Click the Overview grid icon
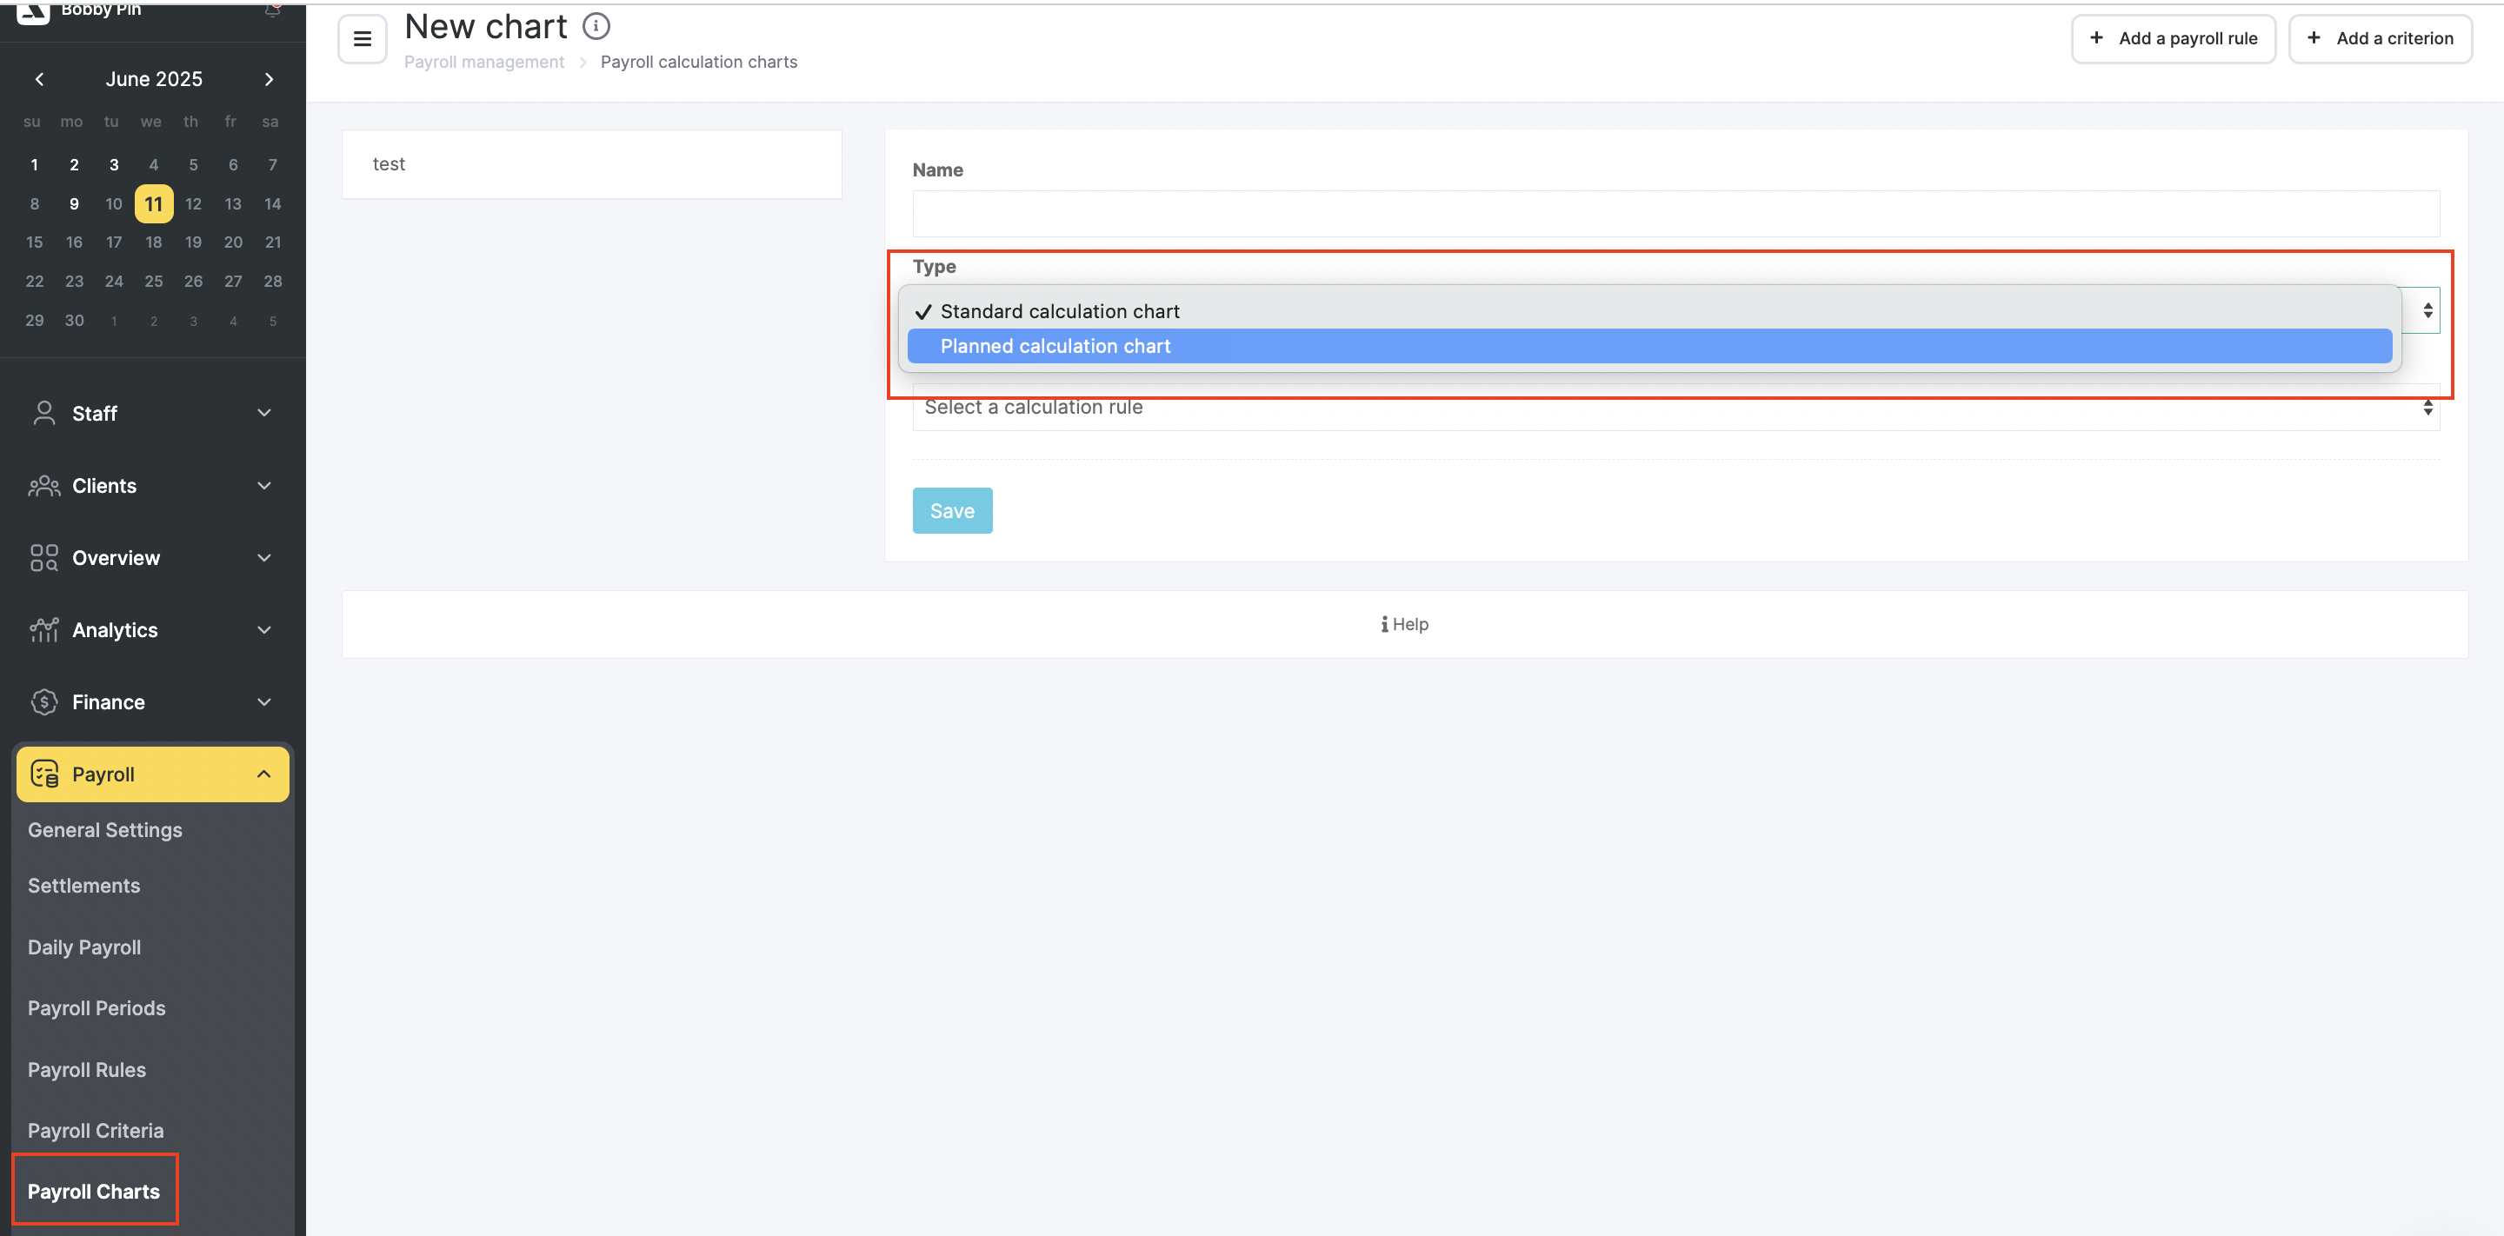 point(43,558)
